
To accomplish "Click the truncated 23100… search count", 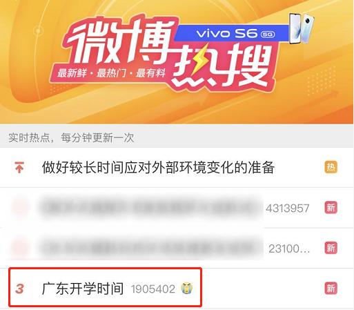I will [289, 249].
